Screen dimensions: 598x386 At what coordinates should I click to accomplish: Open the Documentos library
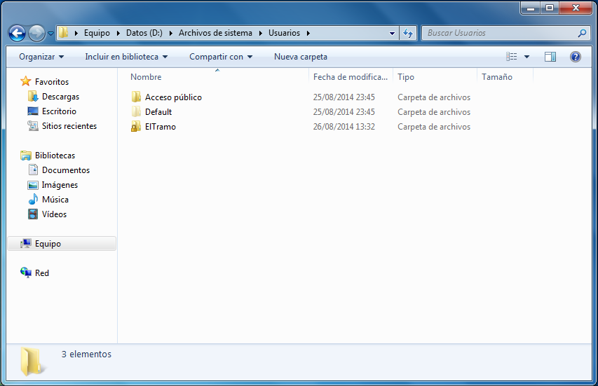tap(66, 170)
